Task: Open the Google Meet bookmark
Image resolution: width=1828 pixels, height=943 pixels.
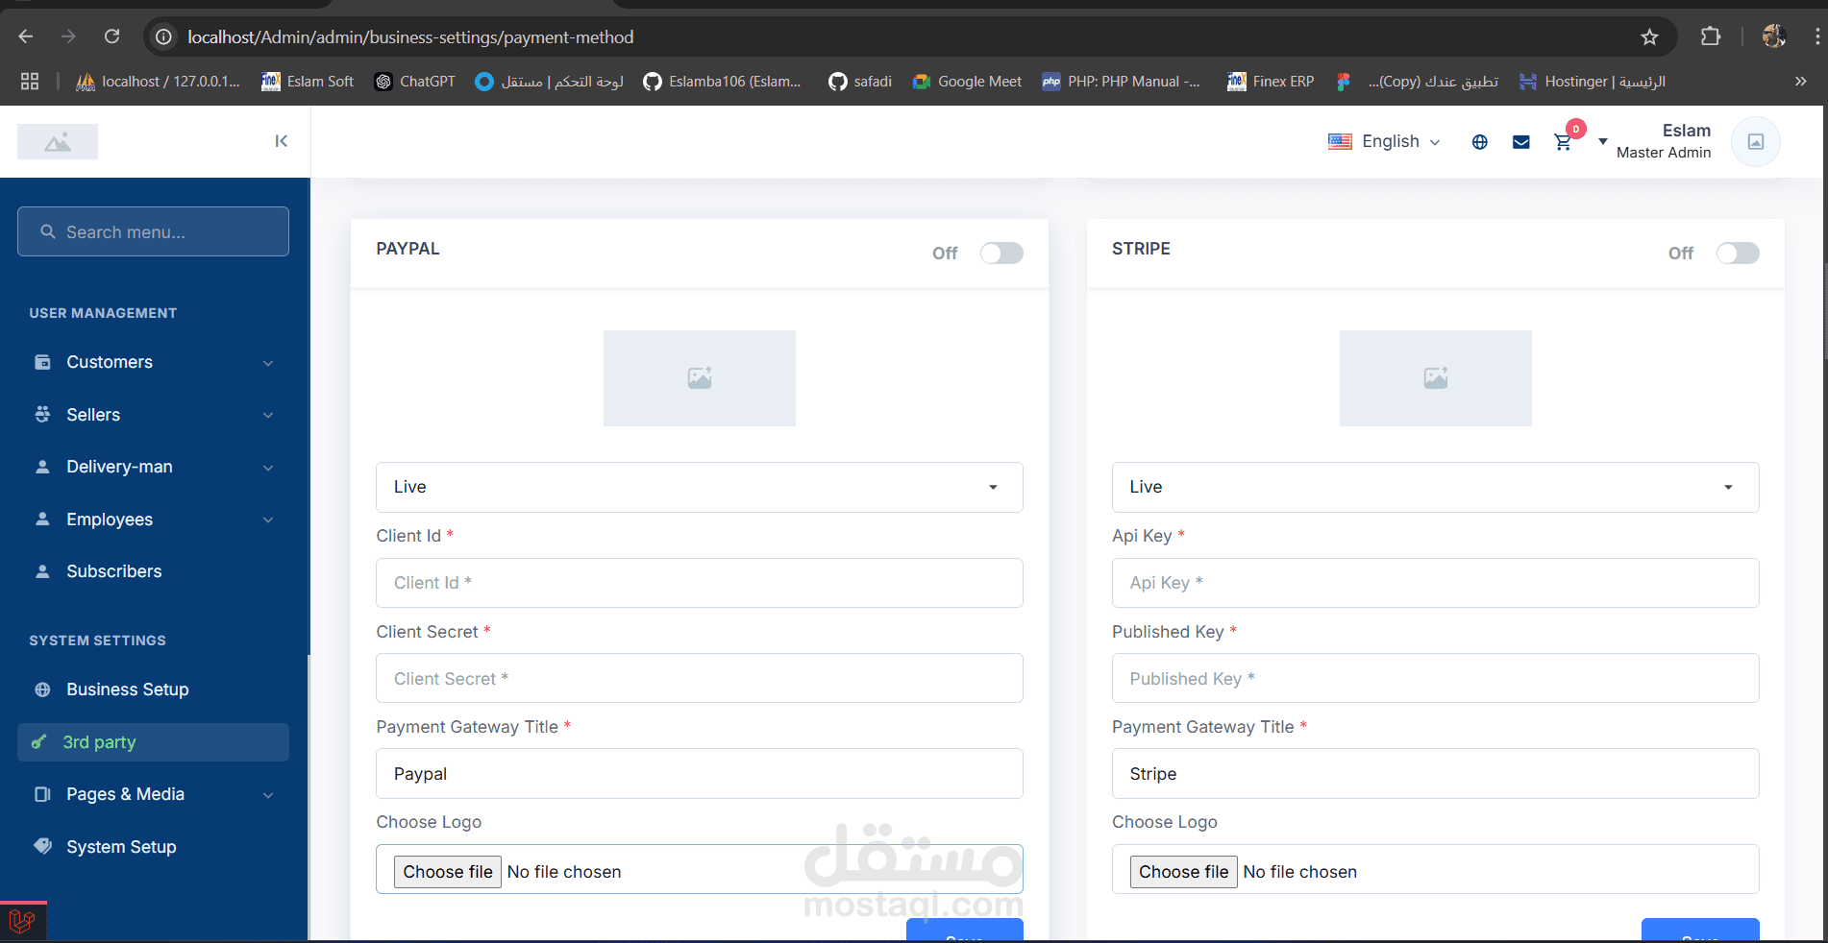Action: (967, 82)
